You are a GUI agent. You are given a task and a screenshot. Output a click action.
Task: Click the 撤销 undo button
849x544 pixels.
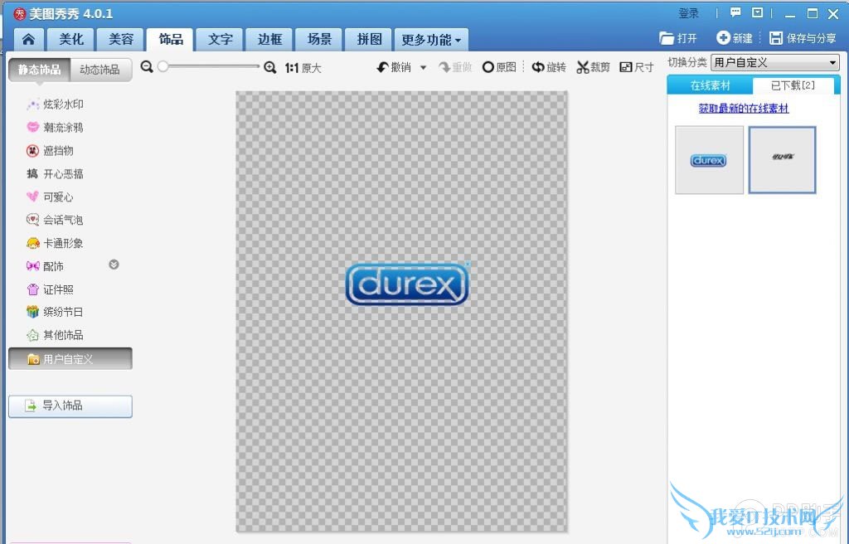click(394, 67)
